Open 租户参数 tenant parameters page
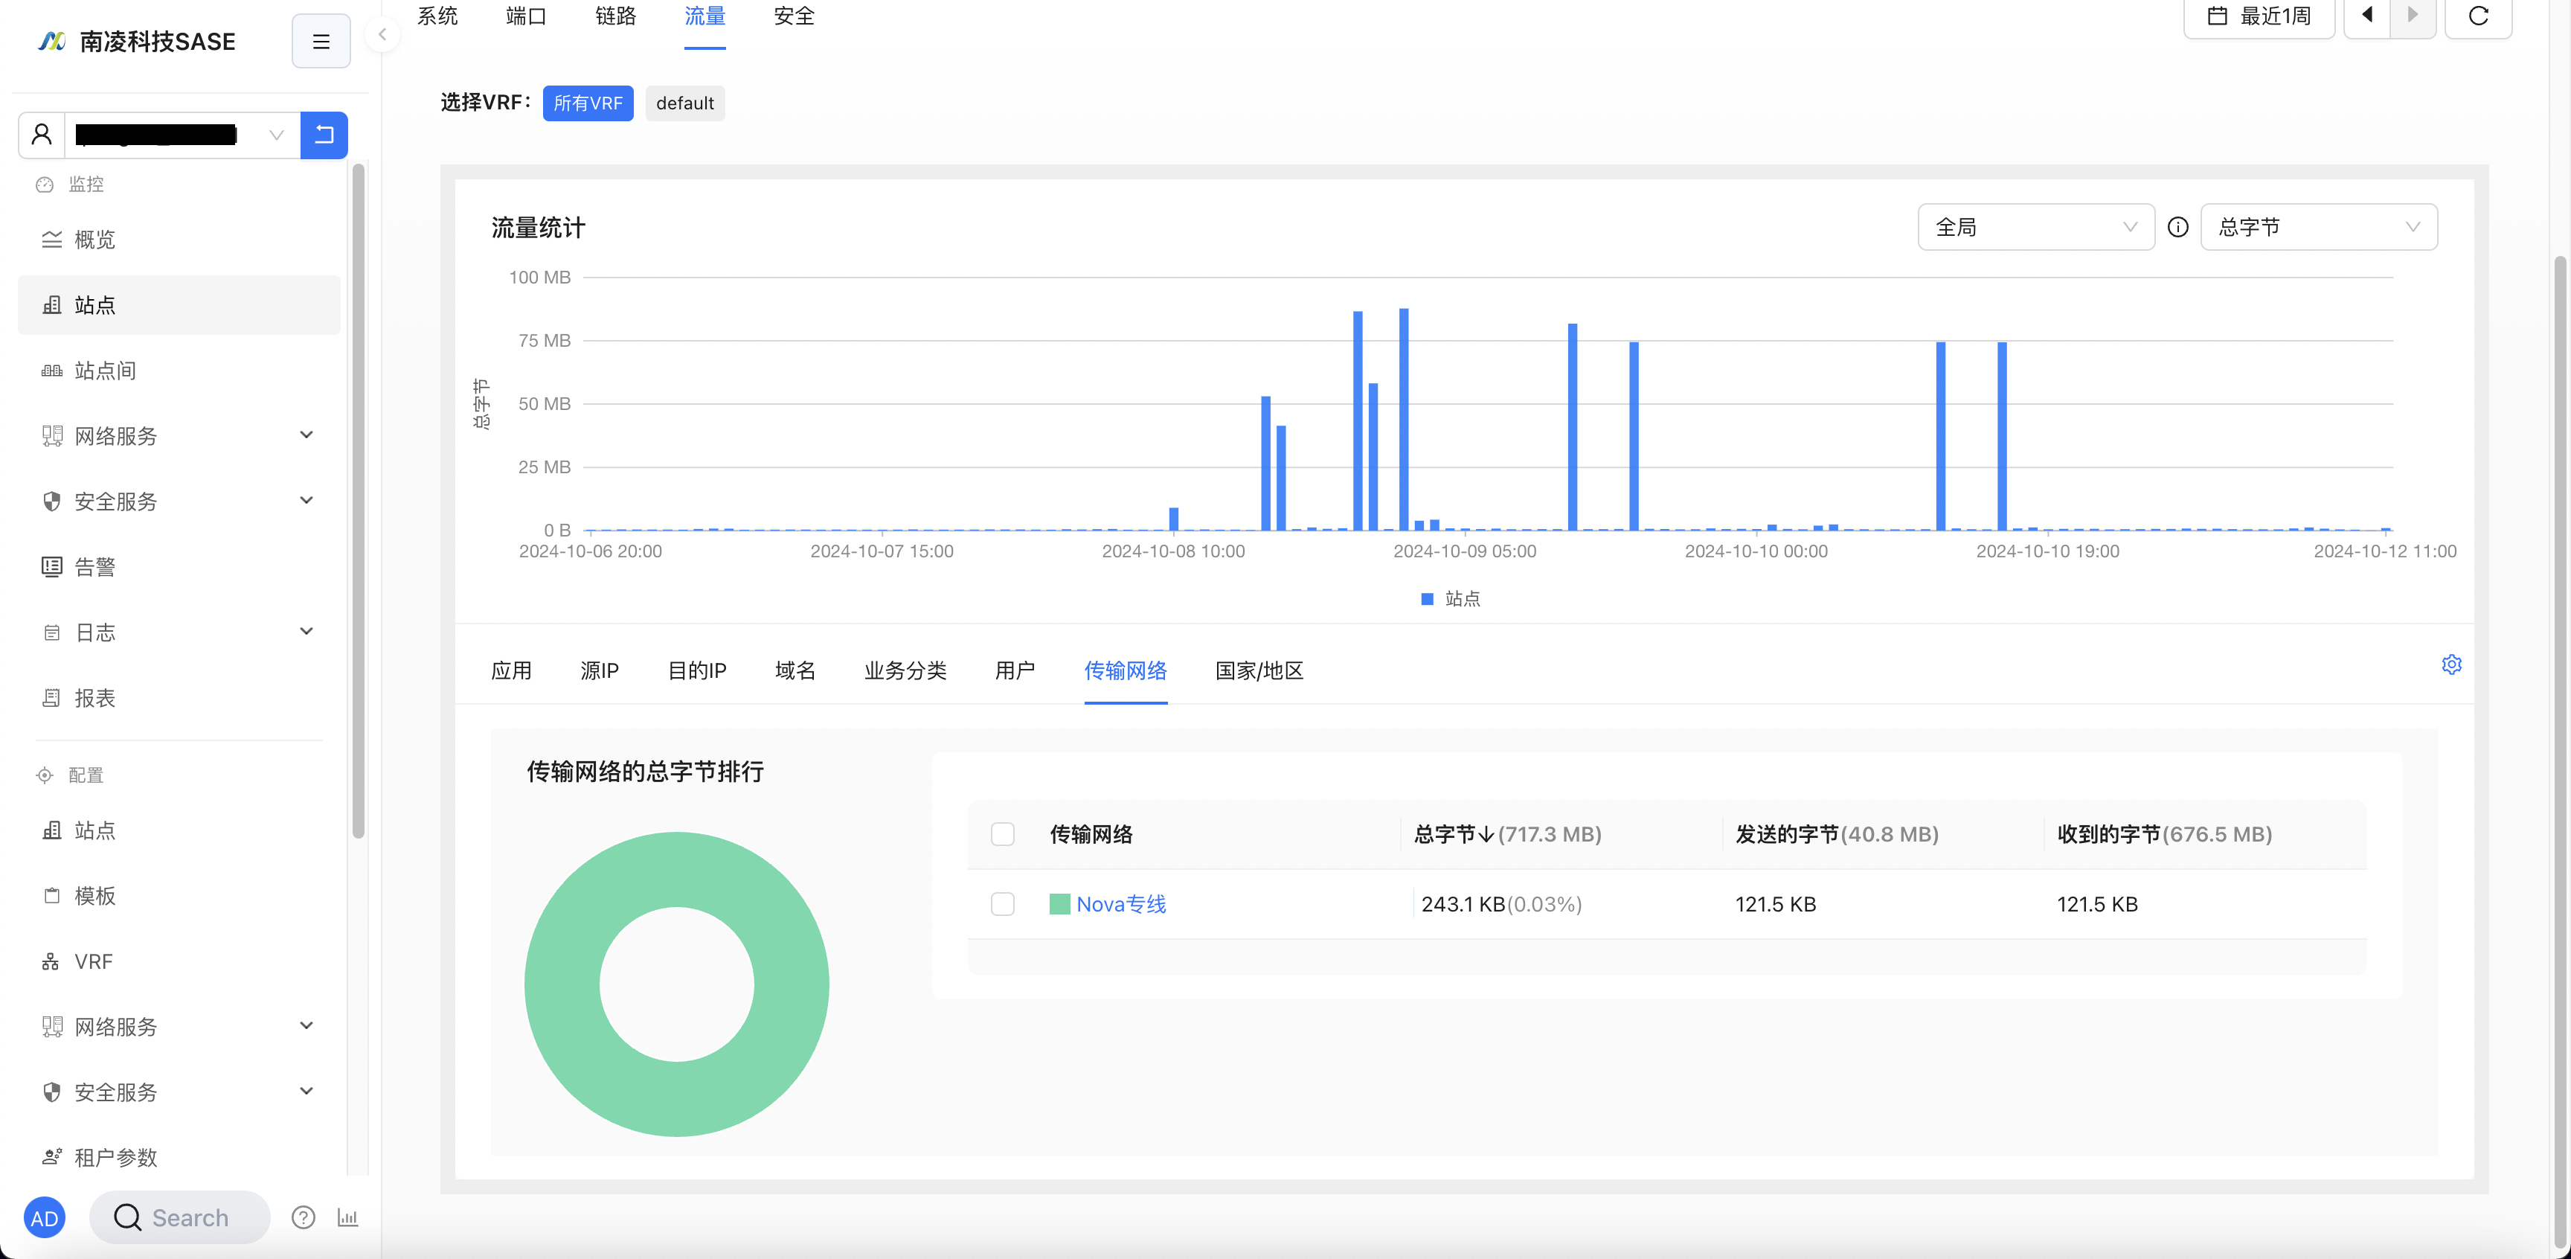Screen dimensions: 2571x1259 [x=179, y=1157]
